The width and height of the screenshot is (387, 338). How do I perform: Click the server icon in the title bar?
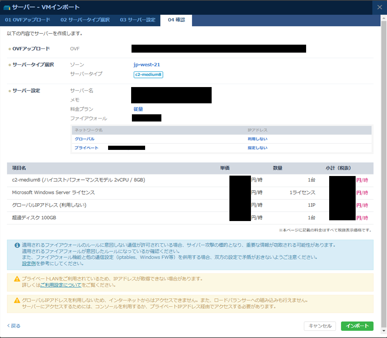click(7, 7)
